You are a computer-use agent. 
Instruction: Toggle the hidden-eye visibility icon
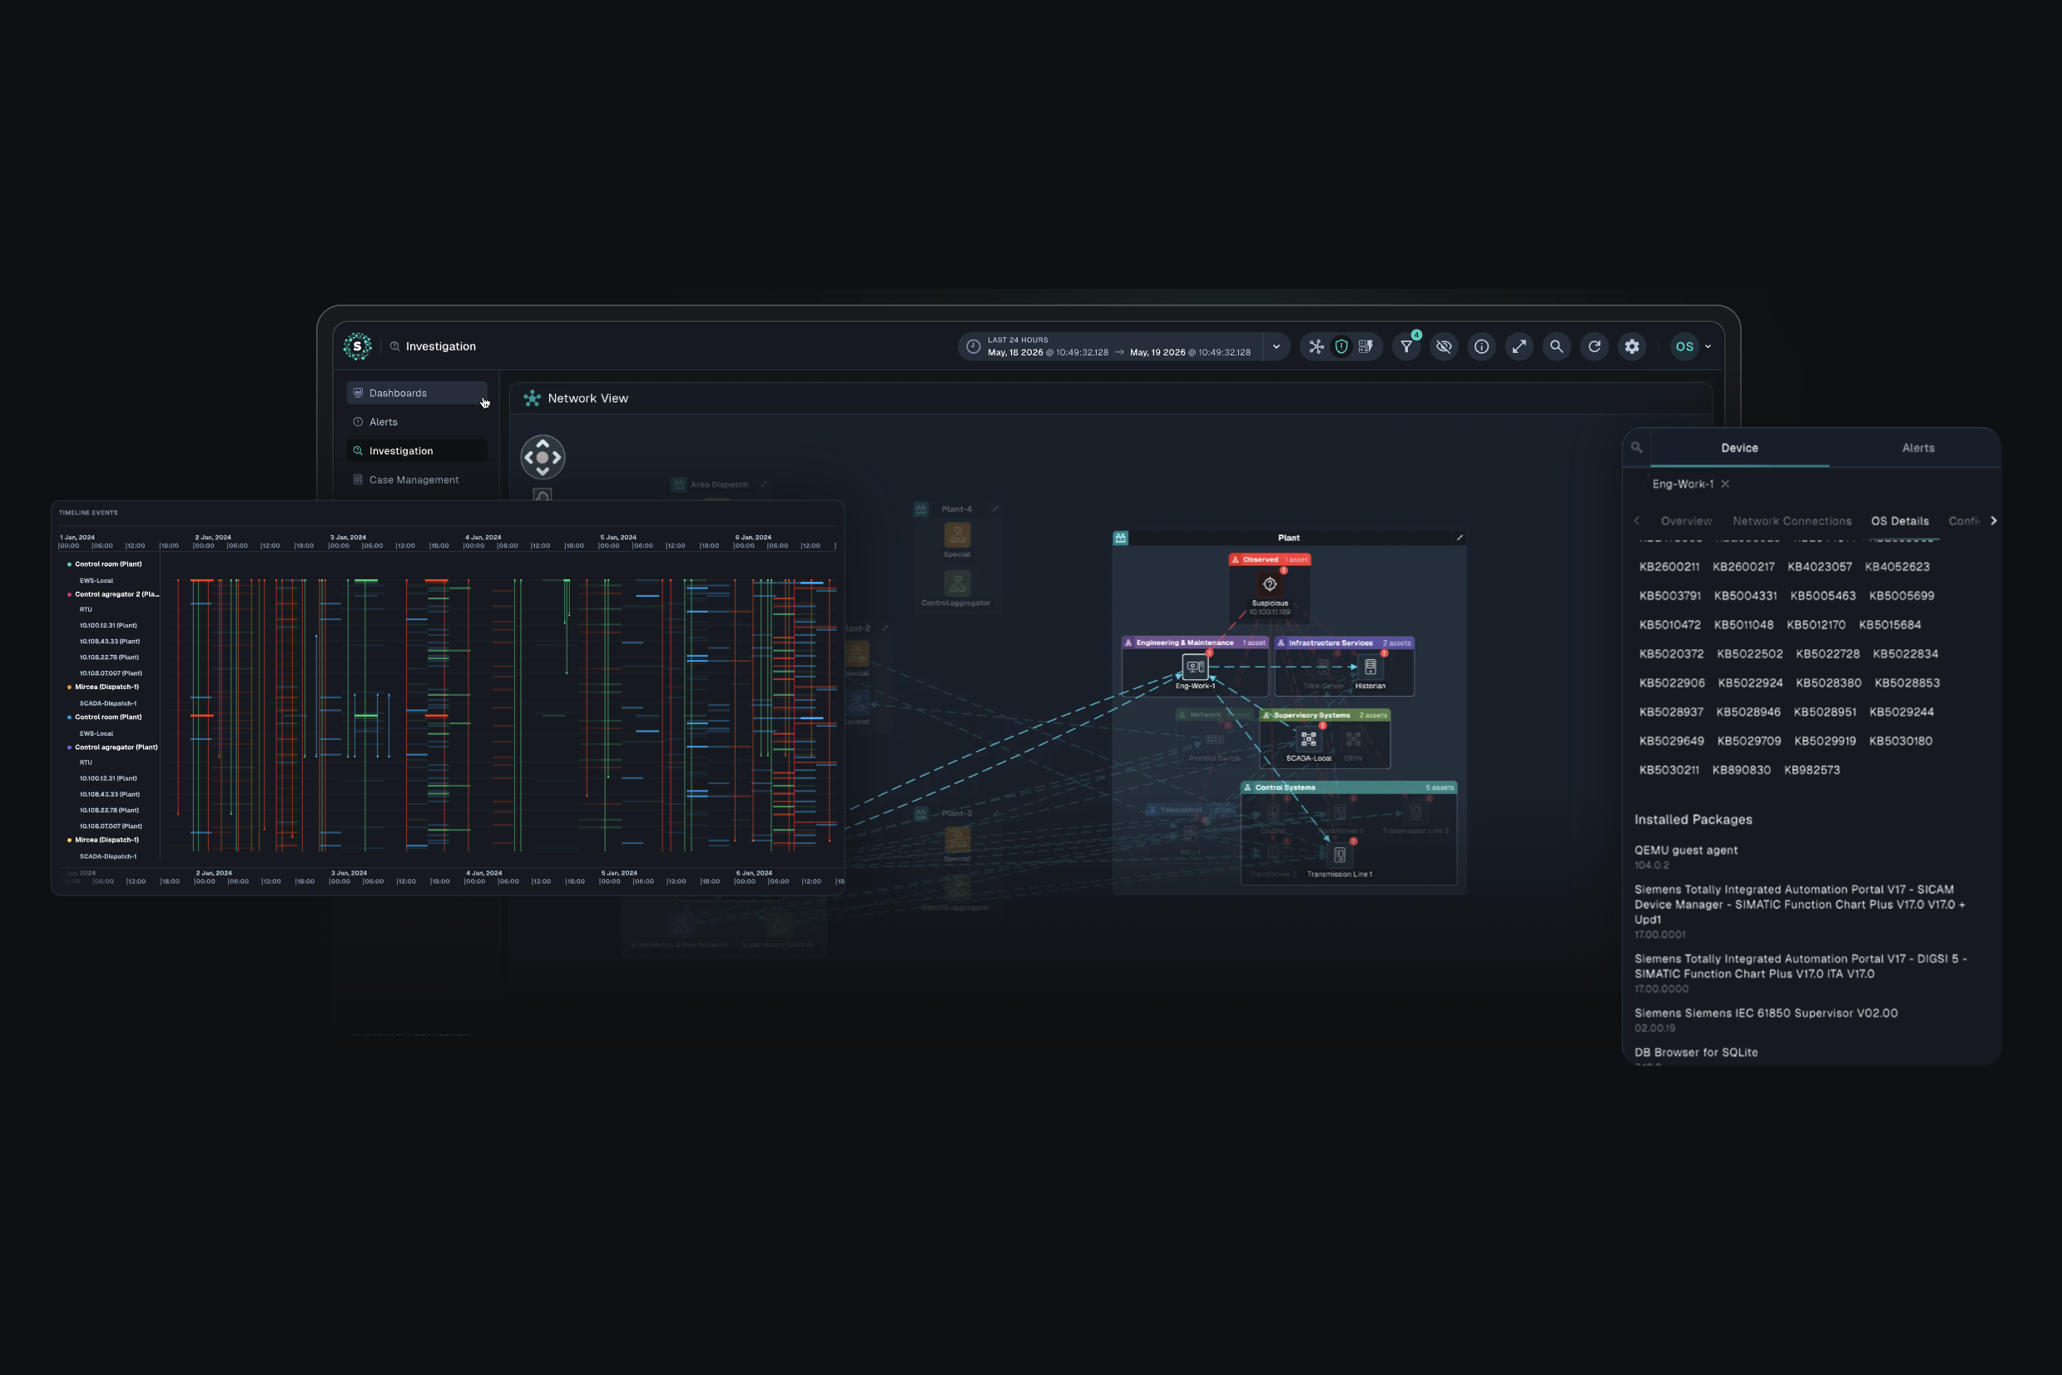(1444, 346)
